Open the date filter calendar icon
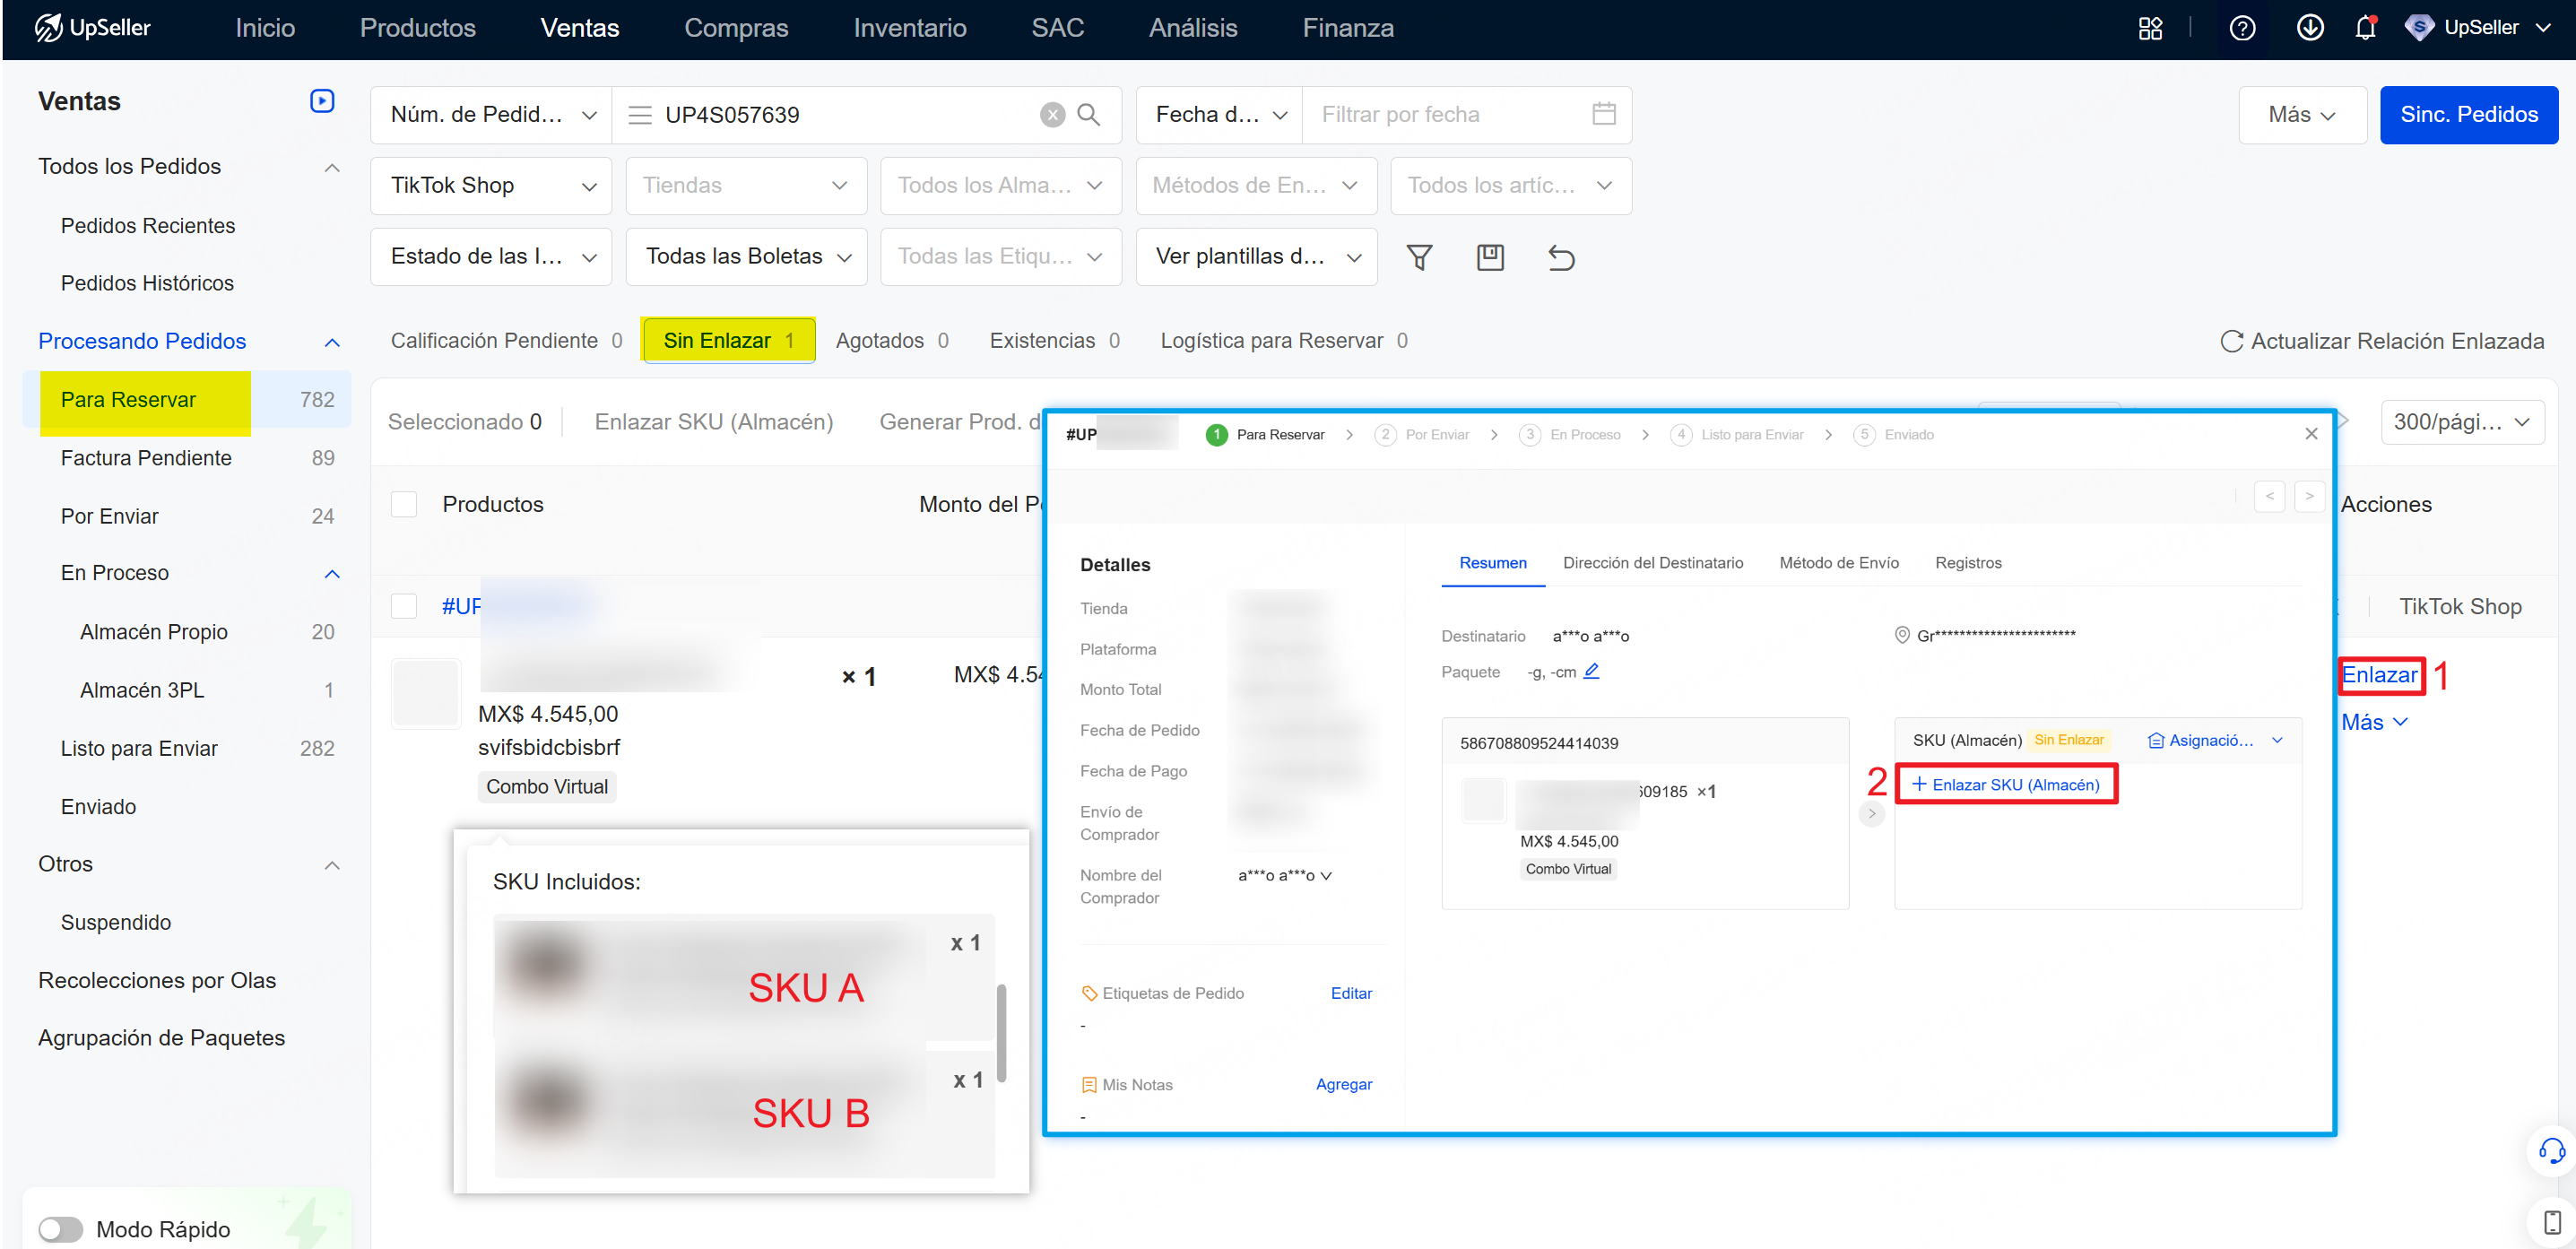 pyautogui.click(x=1604, y=114)
